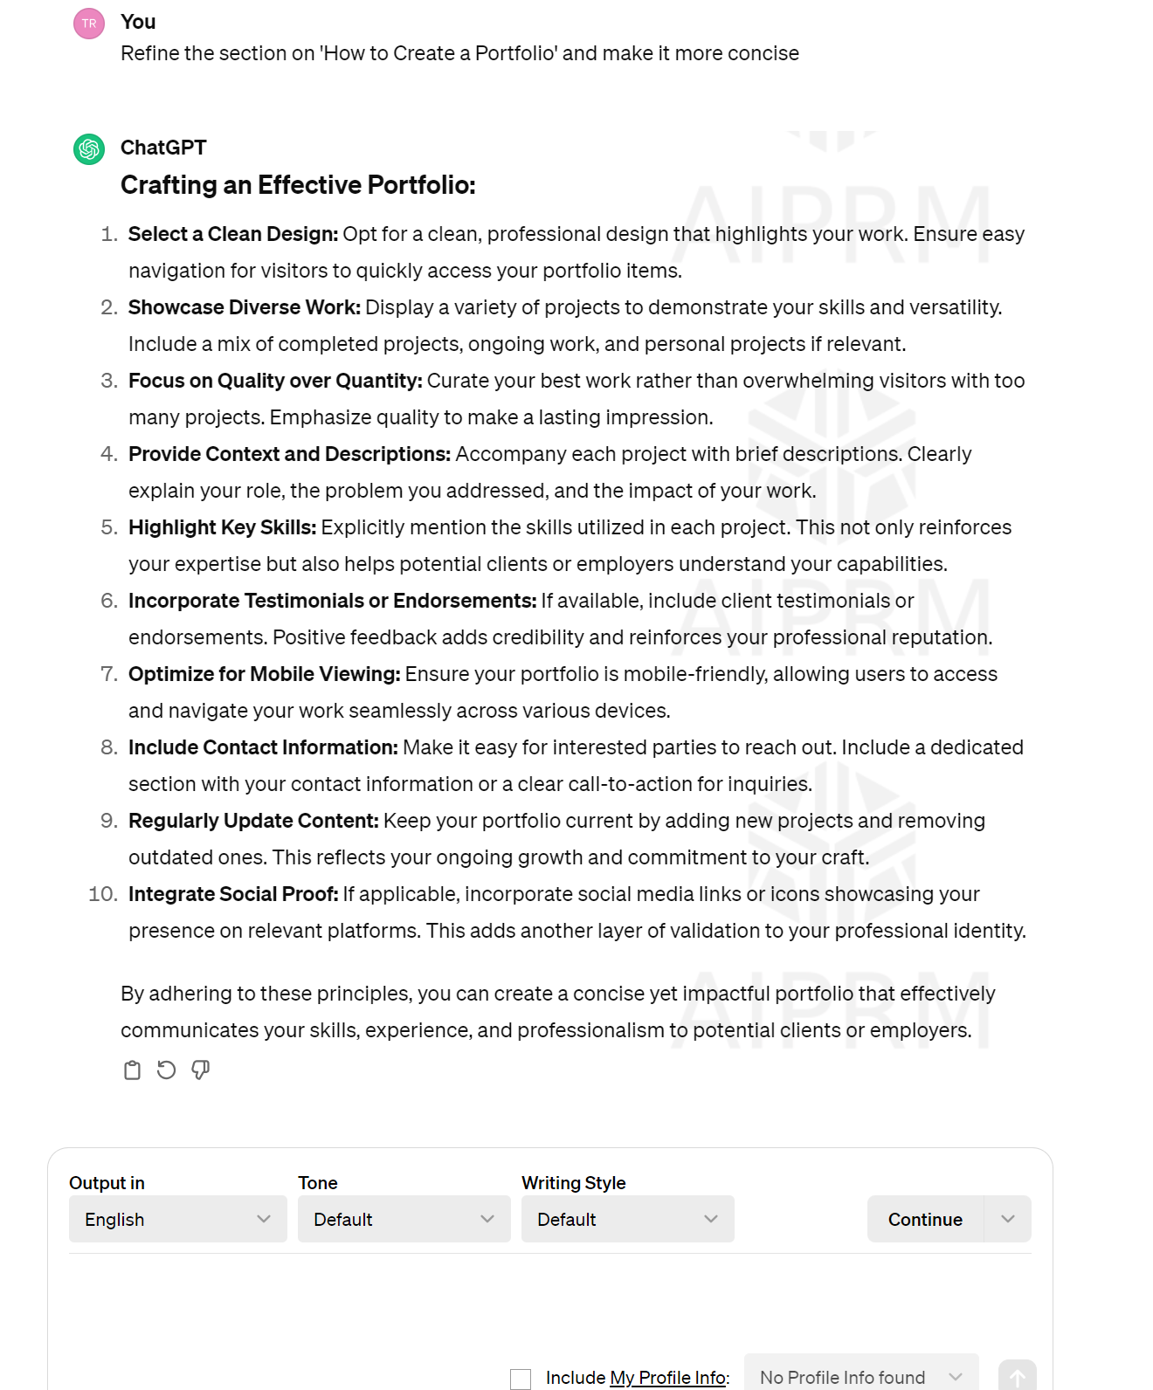The height and width of the screenshot is (1390, 1153).
Task: Click the Continue button
Action: tap(925, 1219)
